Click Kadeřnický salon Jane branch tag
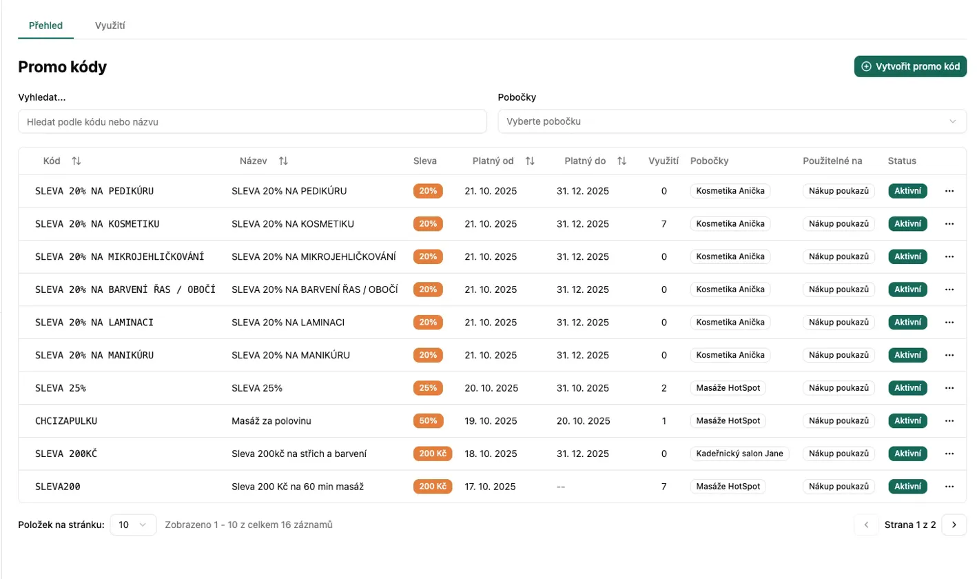 pos(740,454)
